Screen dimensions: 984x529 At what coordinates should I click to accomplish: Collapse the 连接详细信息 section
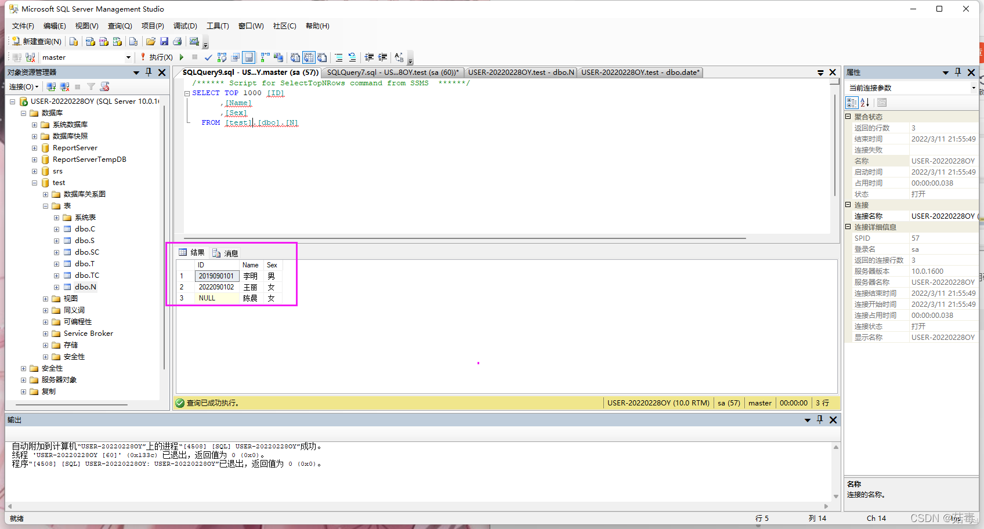point(848,227)
